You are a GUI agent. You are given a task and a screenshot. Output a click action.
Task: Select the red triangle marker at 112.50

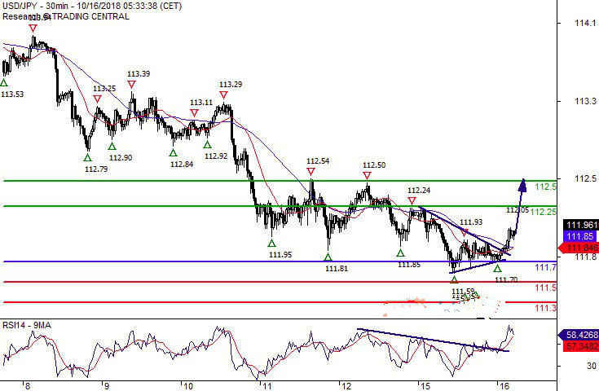point(367,175)
